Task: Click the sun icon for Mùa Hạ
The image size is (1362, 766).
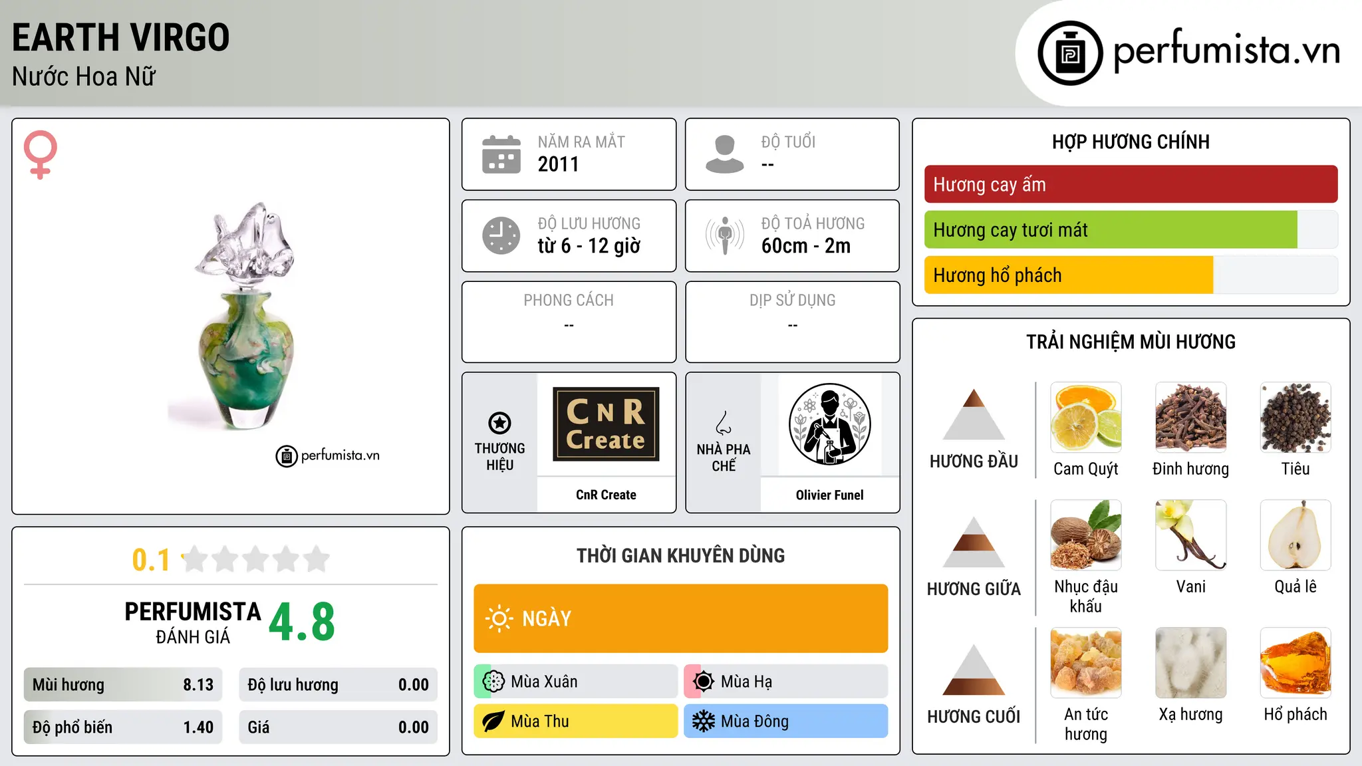Action: [x=704, y=682]
